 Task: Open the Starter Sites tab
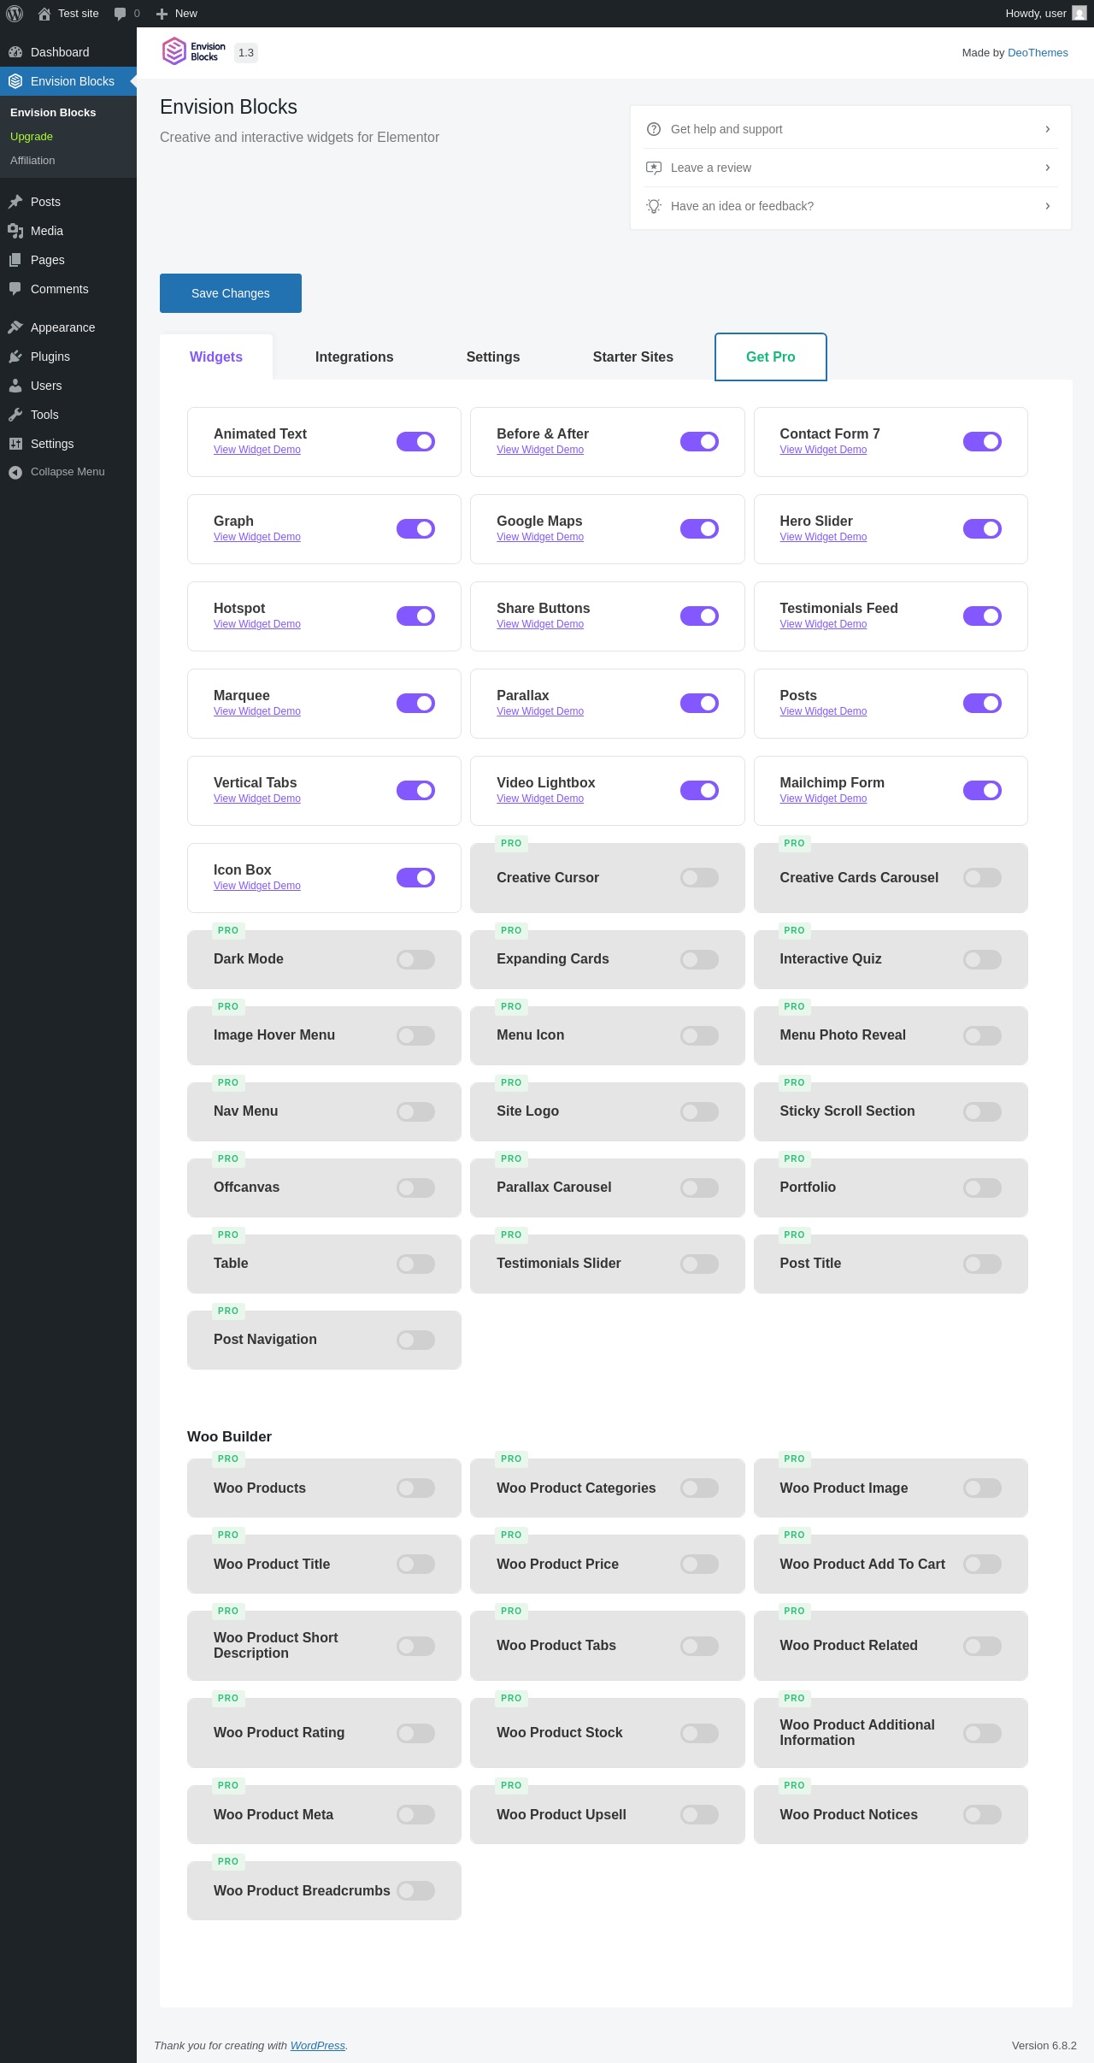[633, 357]
